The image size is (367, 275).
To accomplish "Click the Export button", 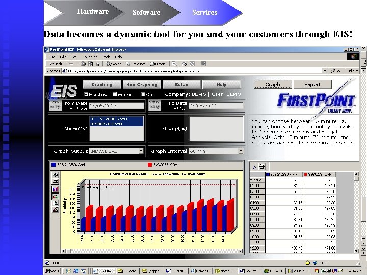I will 312,84.
